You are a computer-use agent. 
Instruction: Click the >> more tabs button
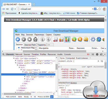(50, 45)
